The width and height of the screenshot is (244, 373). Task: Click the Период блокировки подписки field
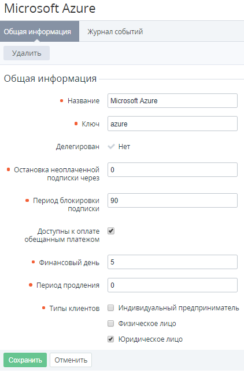coord(172,200)
